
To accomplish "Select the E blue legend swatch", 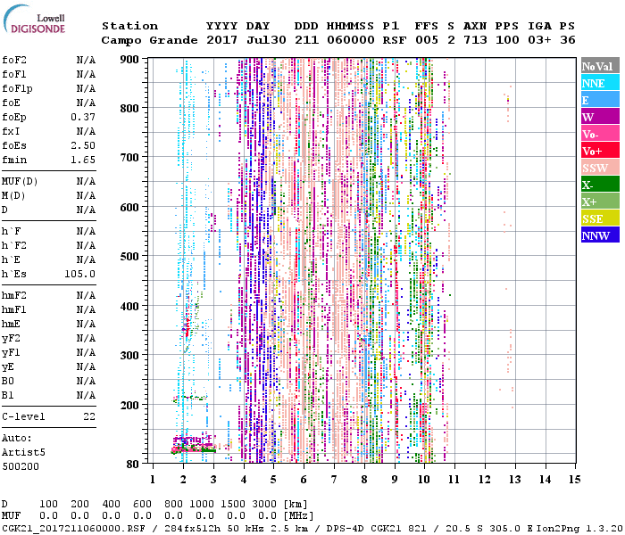I will click(600, 100).
